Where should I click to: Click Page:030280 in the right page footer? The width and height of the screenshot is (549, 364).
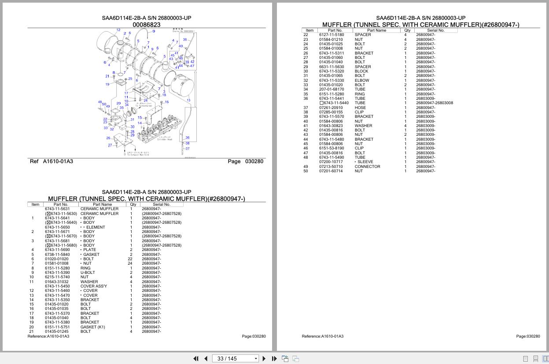[528, 336]
